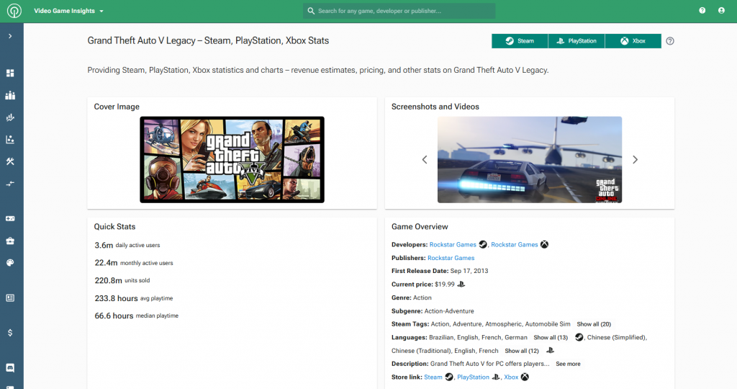The image size is (737, 389).
Task: Click the search magnifier icon
Action: [311, 11]
